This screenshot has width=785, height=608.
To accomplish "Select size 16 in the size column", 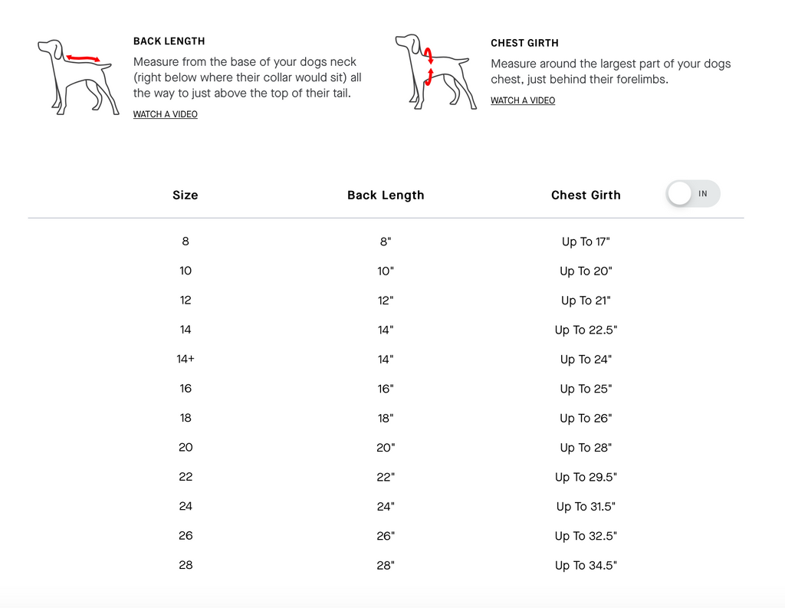I will coord(186,388).
